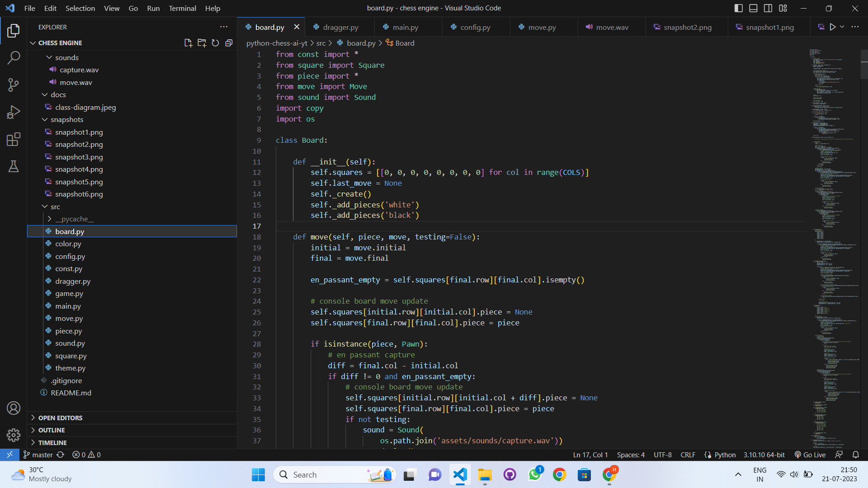Open the Extensions view

(14, 139)
